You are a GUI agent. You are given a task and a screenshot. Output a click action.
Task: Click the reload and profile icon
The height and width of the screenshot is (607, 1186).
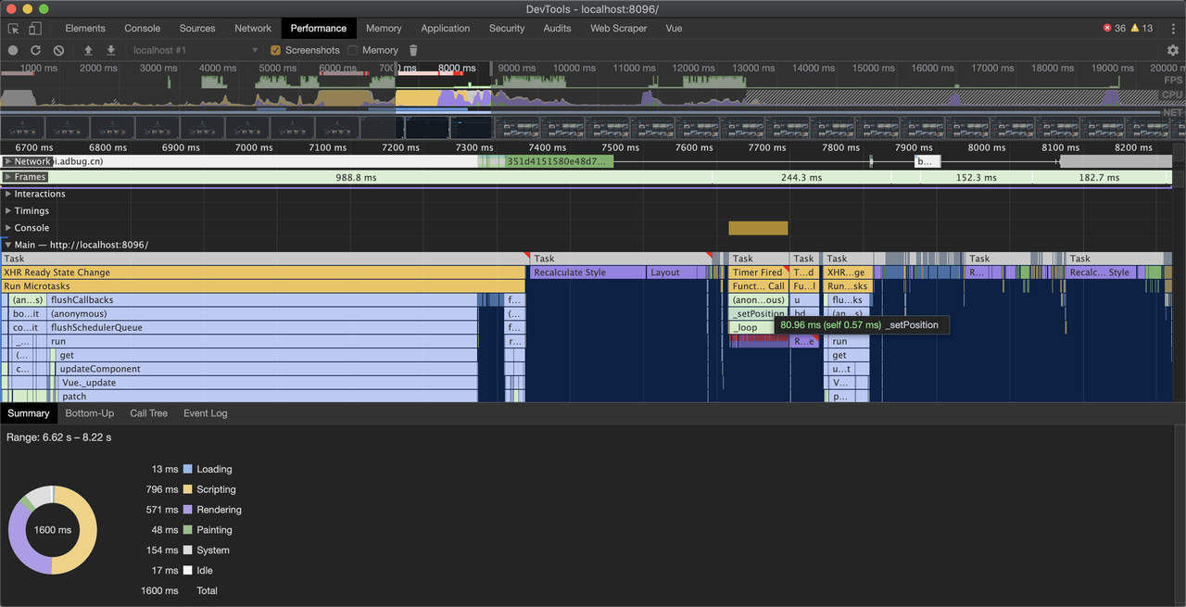[x=35, y=50]
